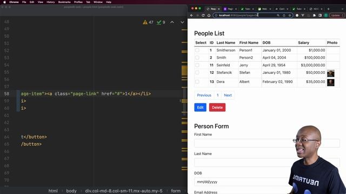
Task: Click the Next pagination link
Action: point(228,95)
